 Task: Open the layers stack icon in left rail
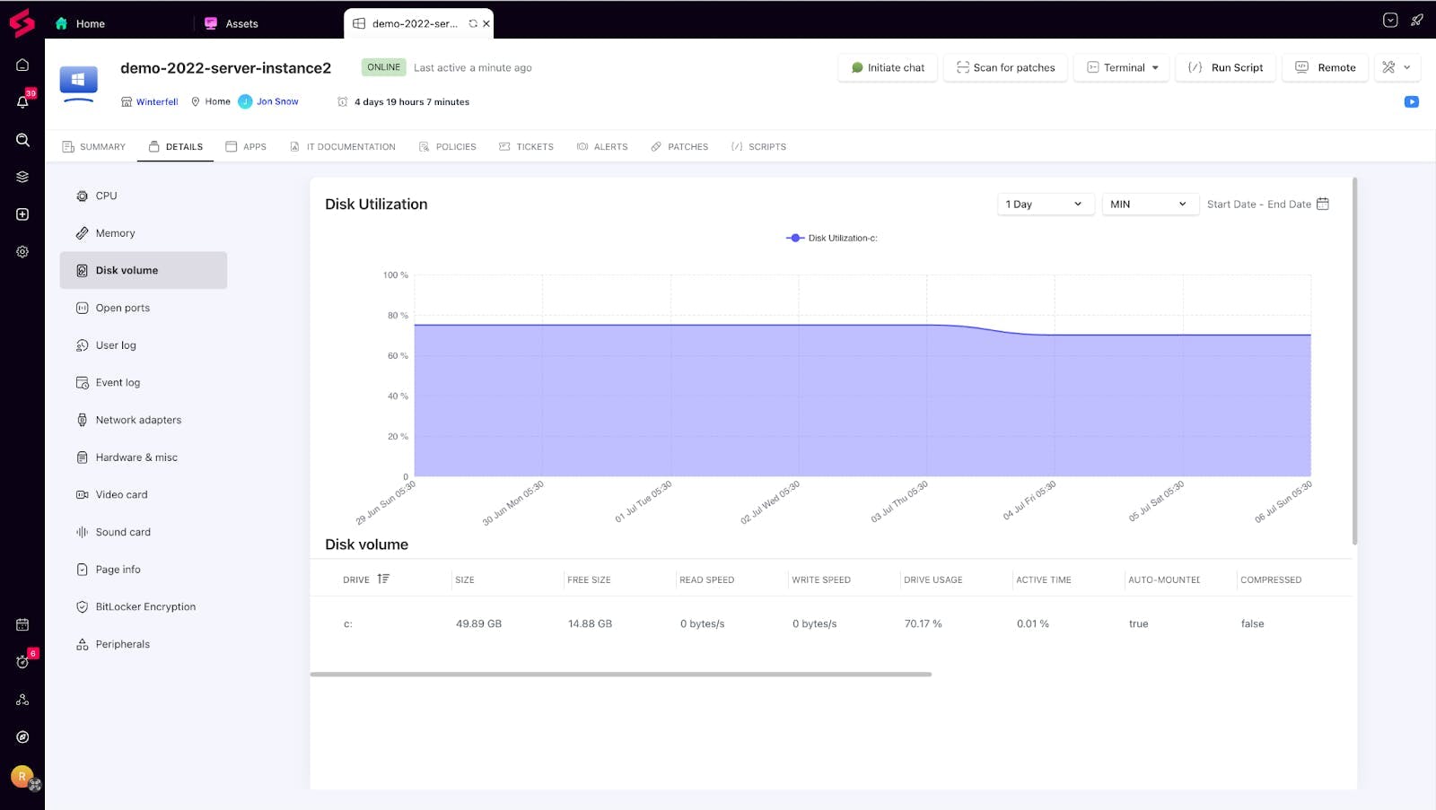(x=22, y=177)
